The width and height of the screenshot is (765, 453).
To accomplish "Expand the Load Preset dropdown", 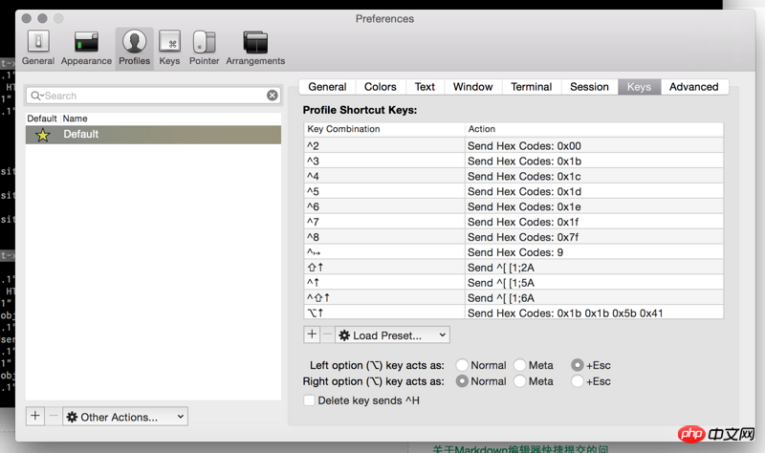I will click(x=392, y=335).
